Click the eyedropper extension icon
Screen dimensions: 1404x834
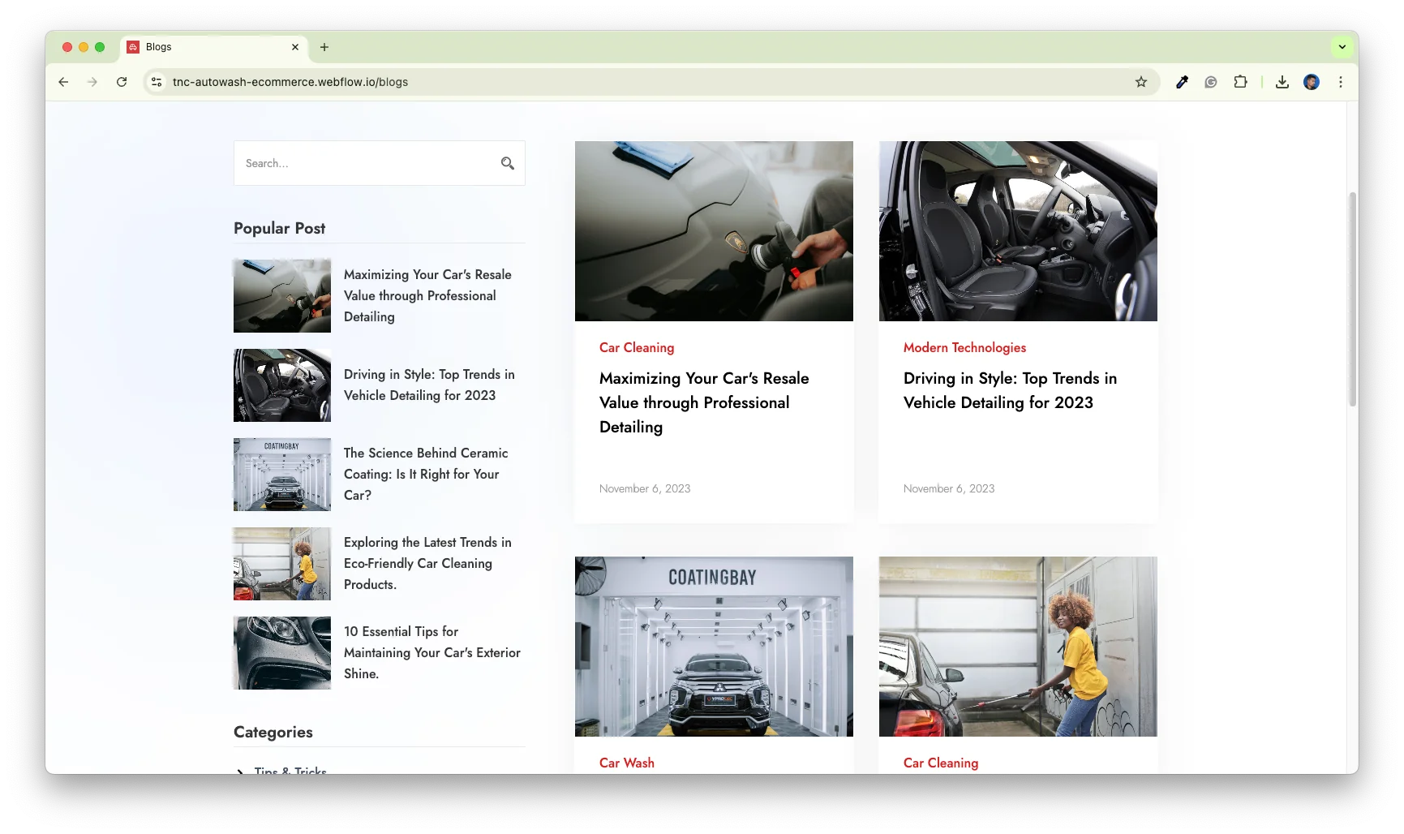point(1182,82)
